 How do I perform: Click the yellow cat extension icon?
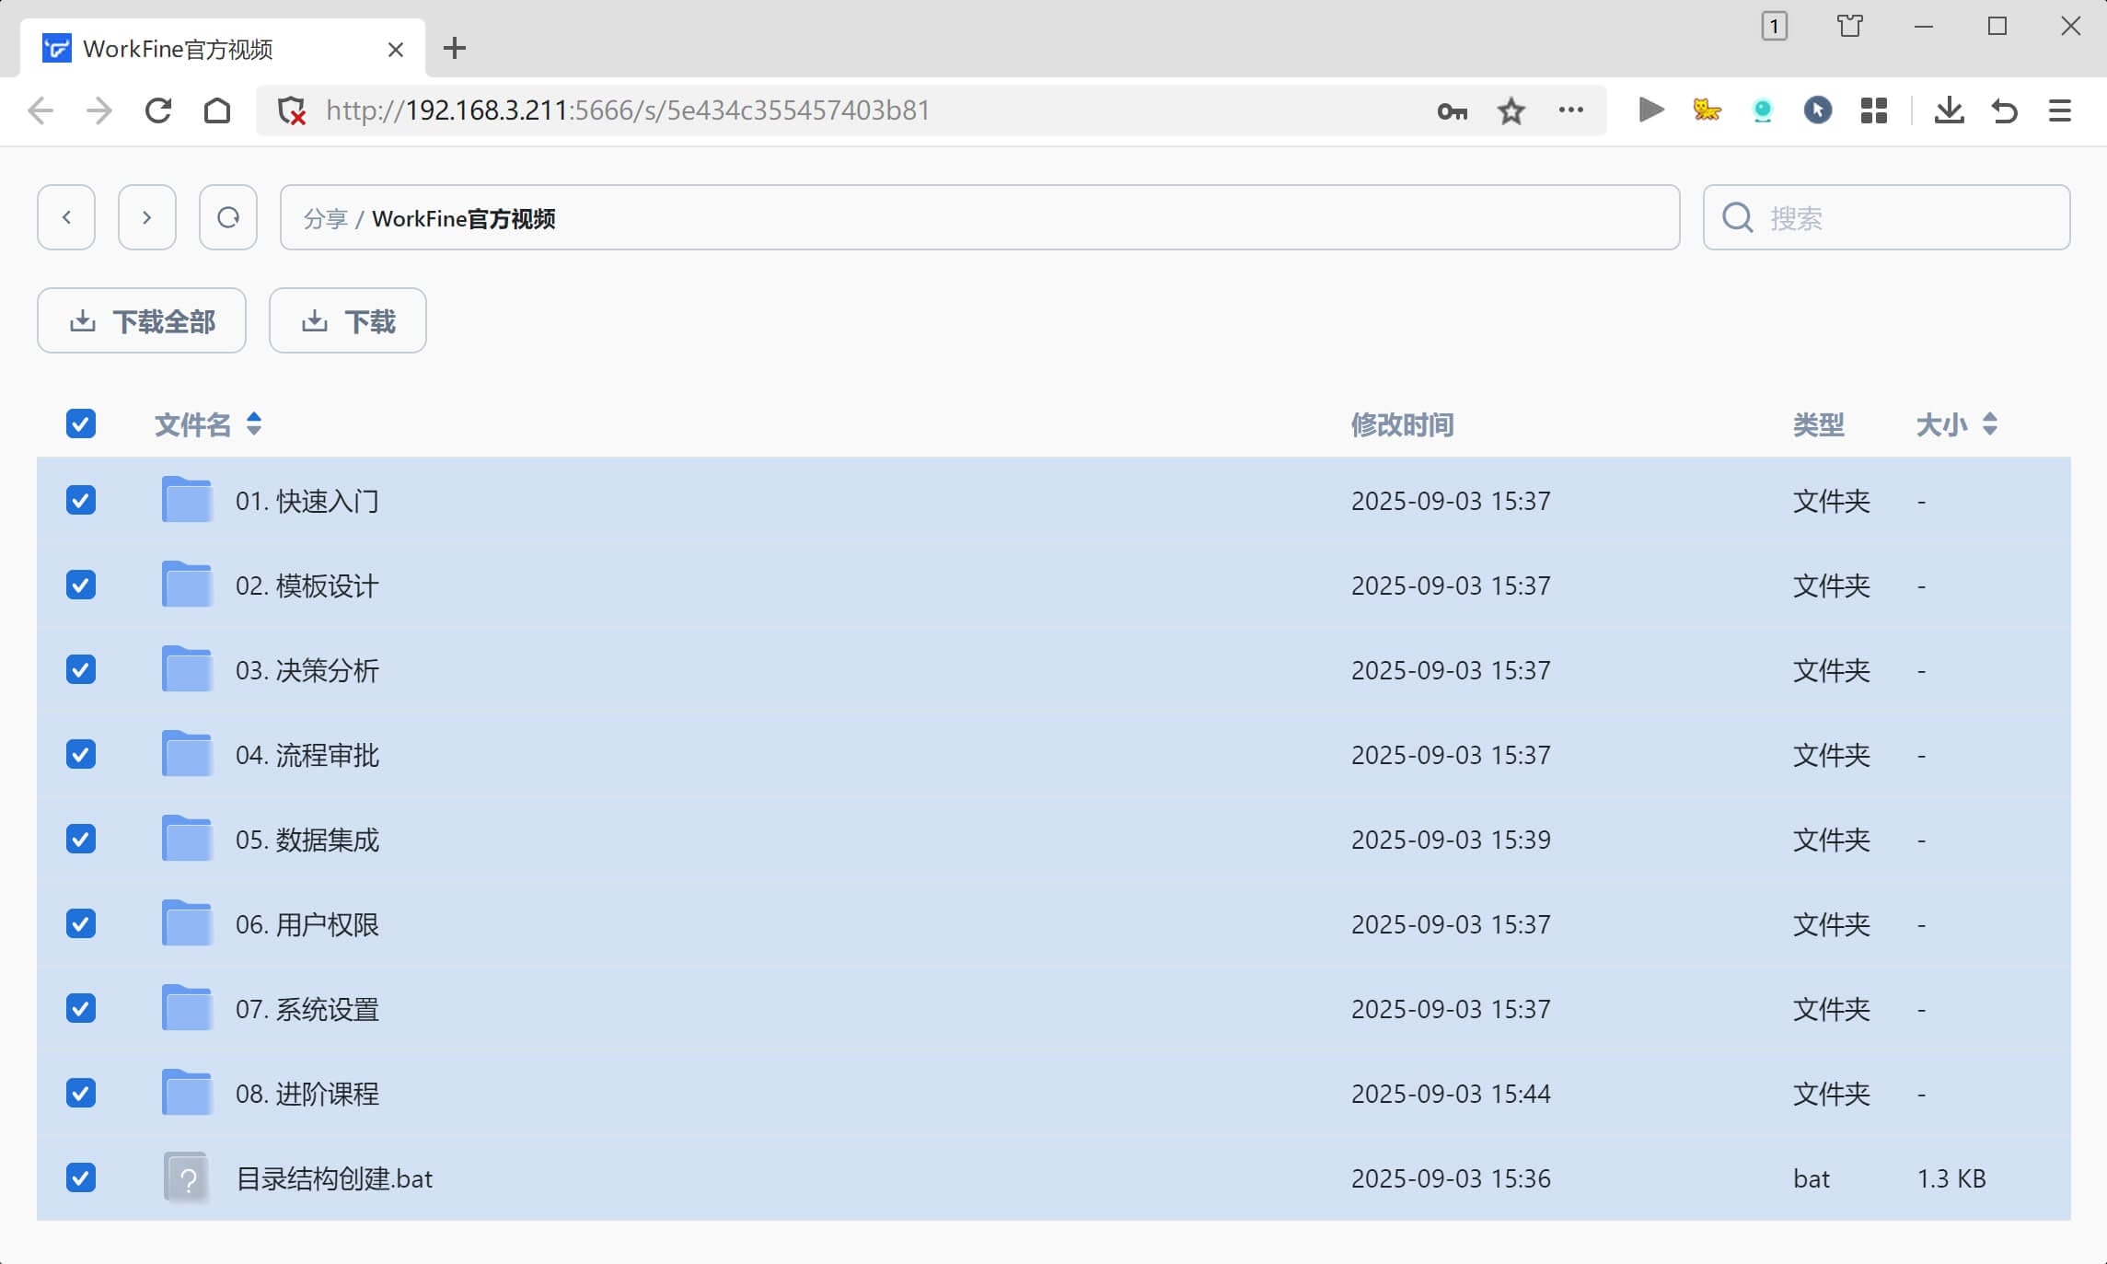tap(1707, 110)
